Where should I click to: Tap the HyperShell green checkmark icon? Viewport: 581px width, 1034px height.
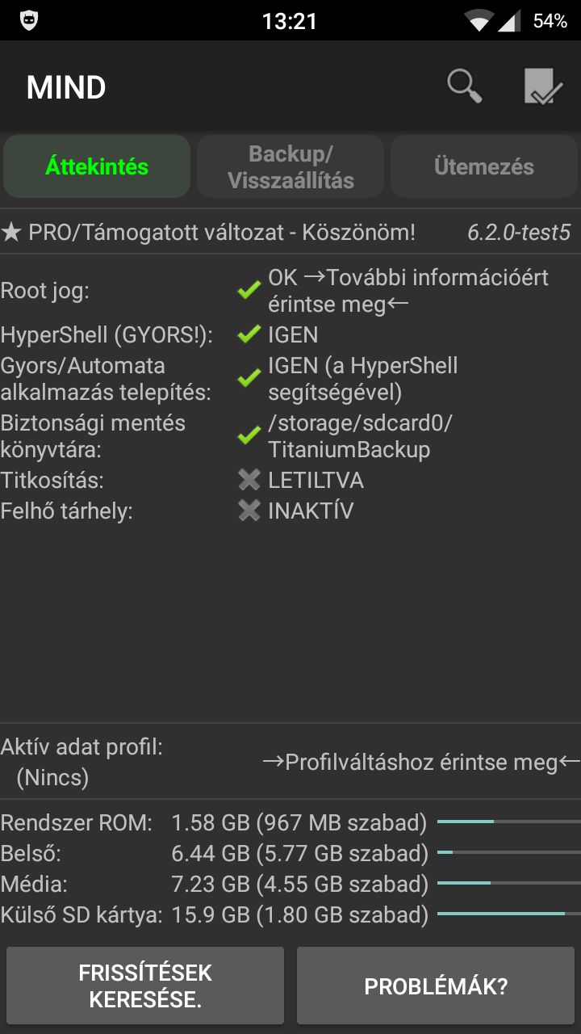(249, 335)
